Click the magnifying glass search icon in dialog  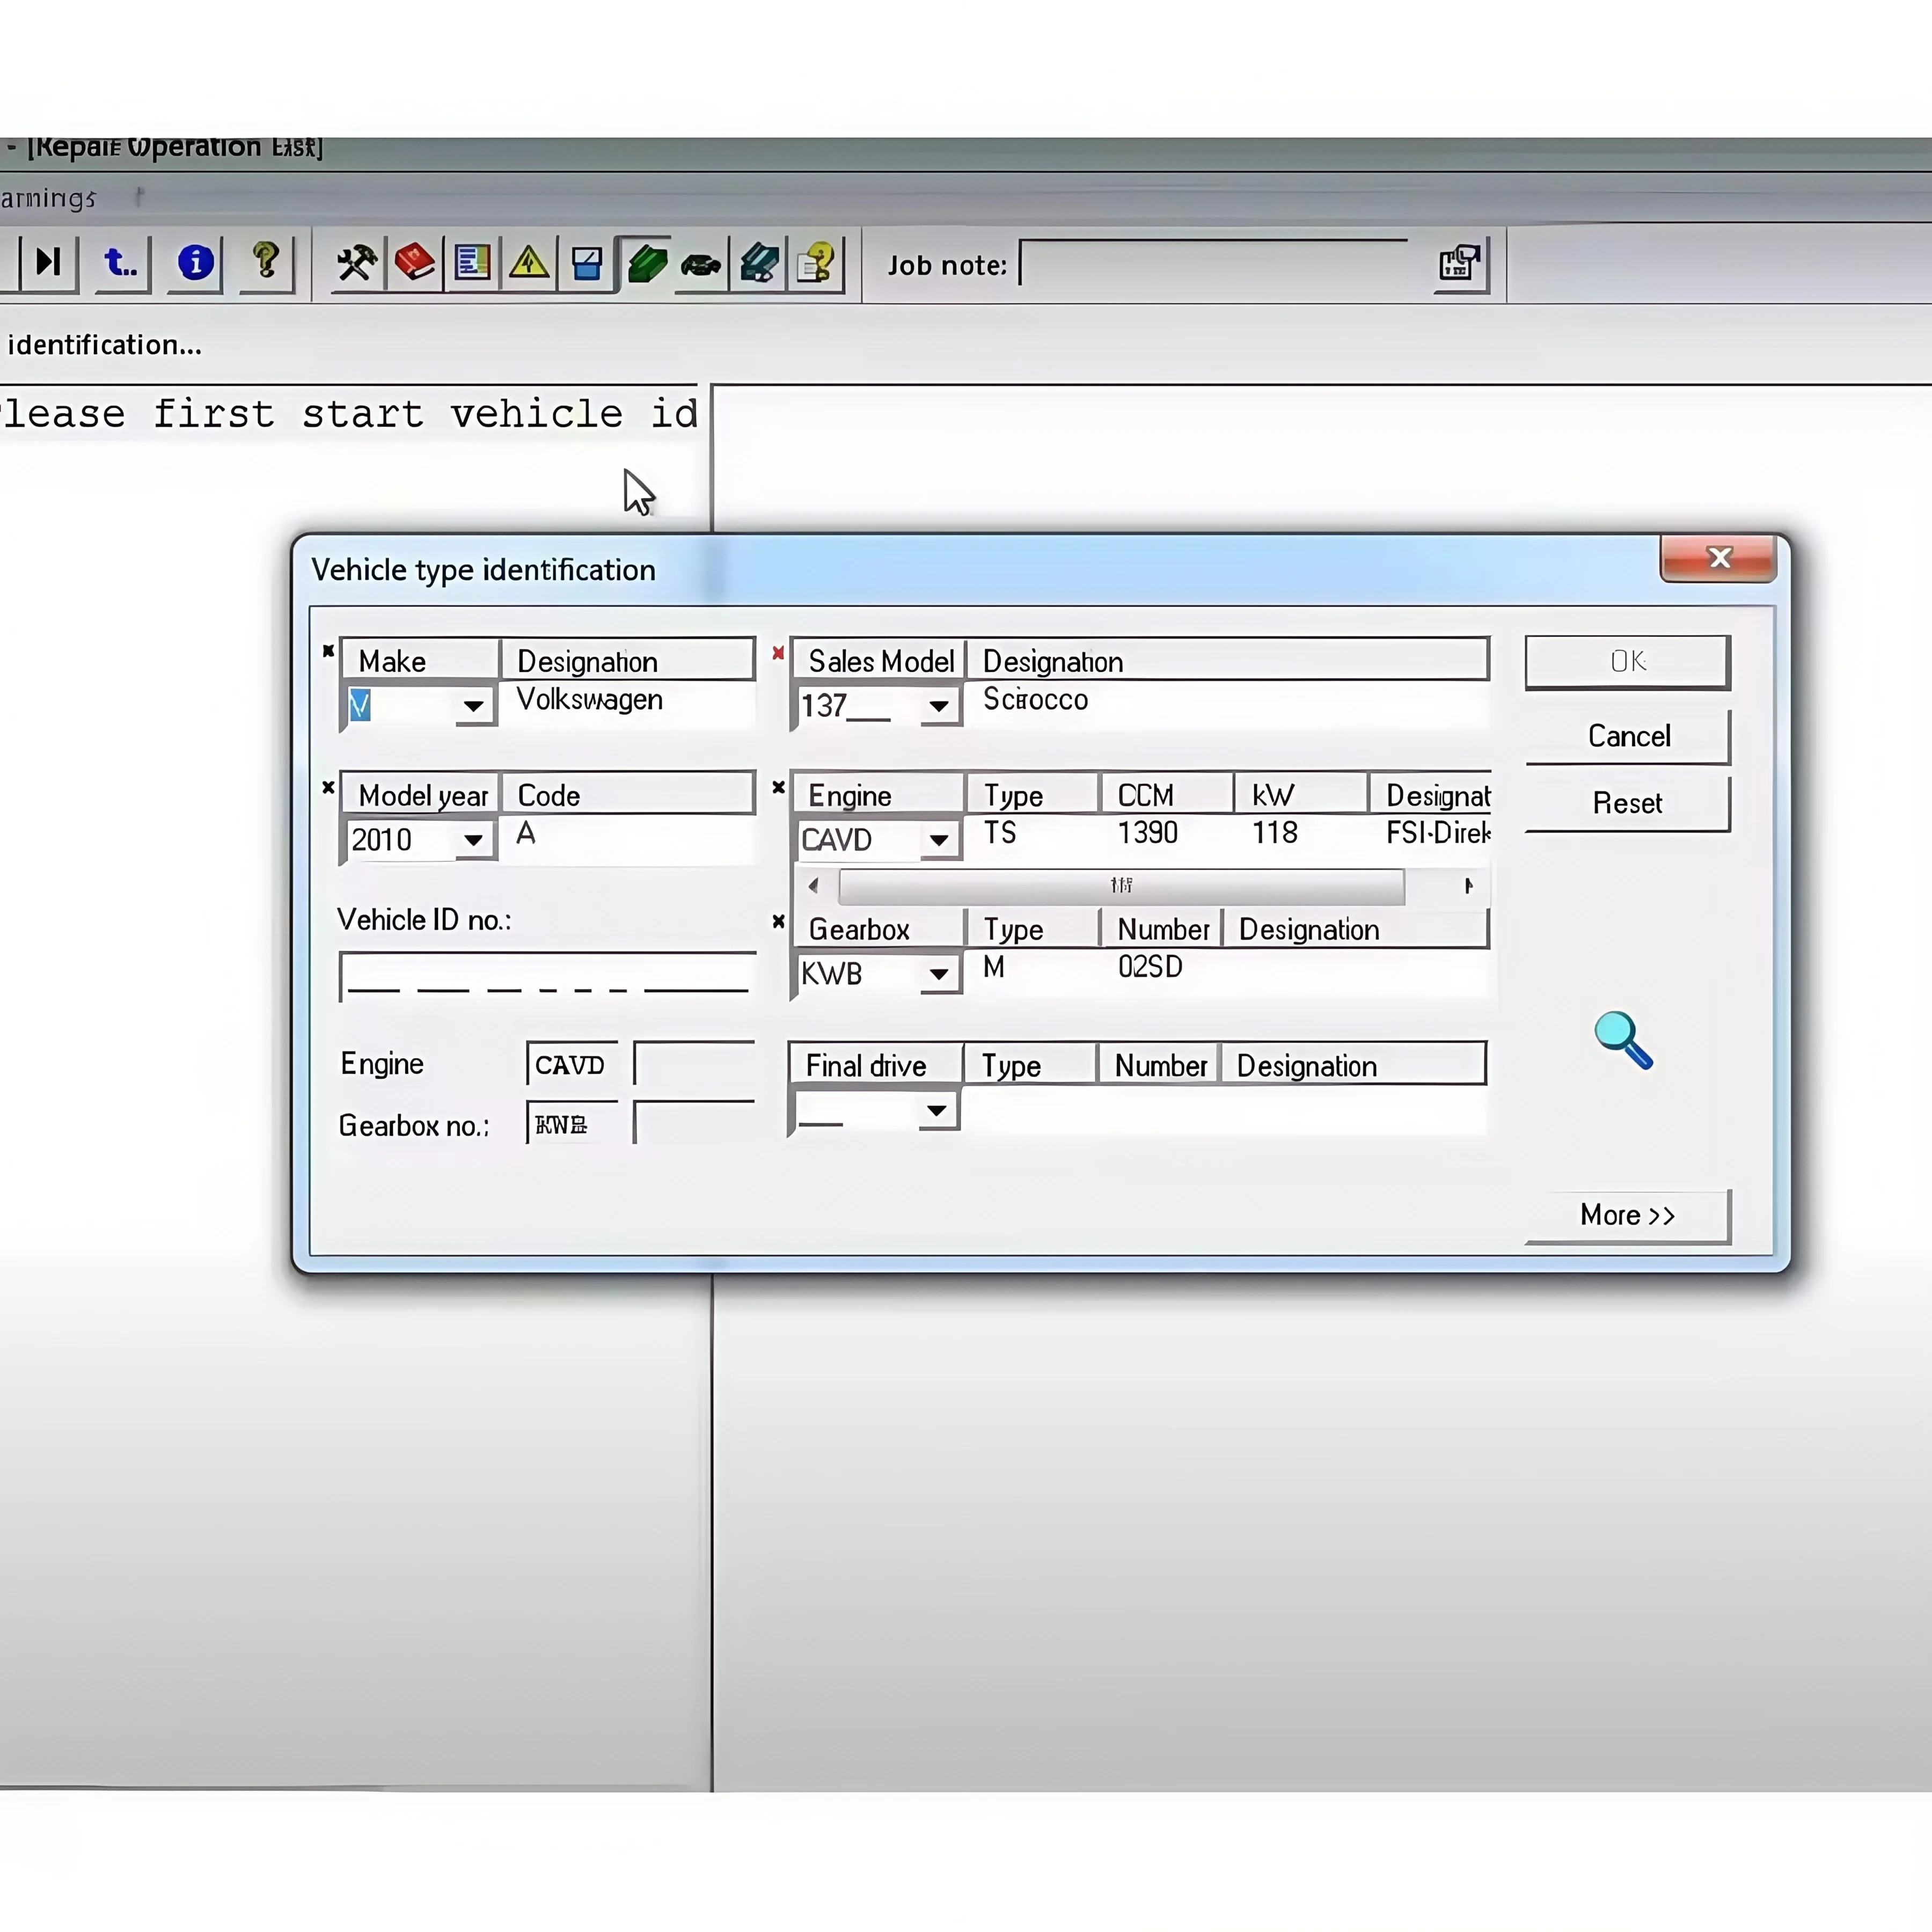[x=1623, y=1040]
